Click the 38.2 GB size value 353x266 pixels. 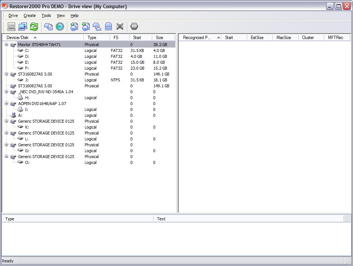click(160, 45)
